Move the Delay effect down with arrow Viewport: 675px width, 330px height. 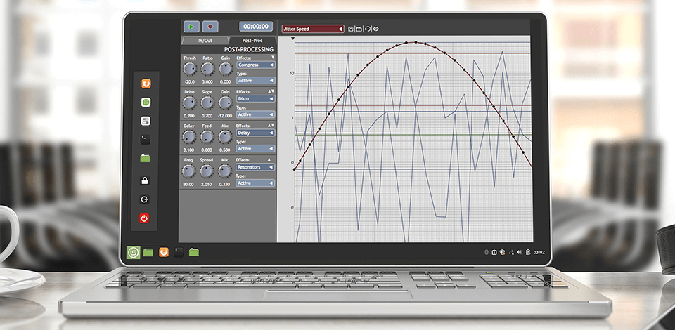[273, 125]
